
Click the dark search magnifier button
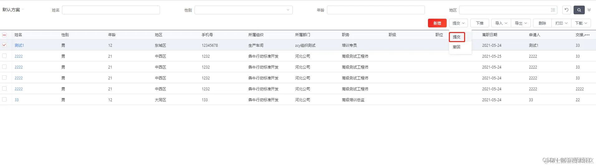coord(579,10)
